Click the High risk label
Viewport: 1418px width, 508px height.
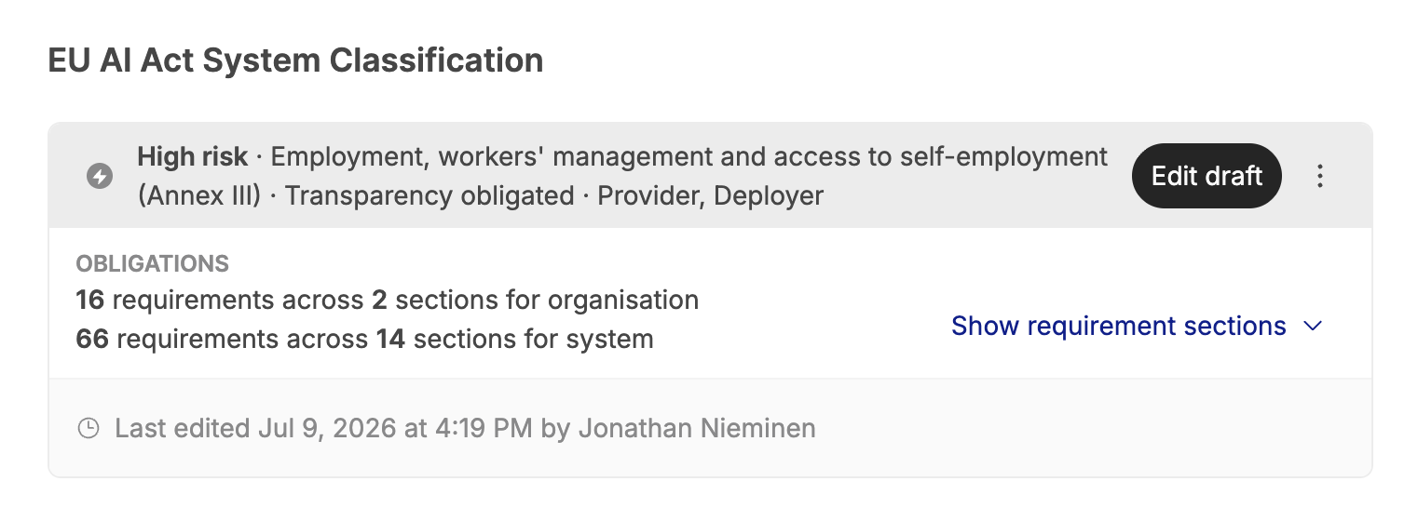pos(193,156)
